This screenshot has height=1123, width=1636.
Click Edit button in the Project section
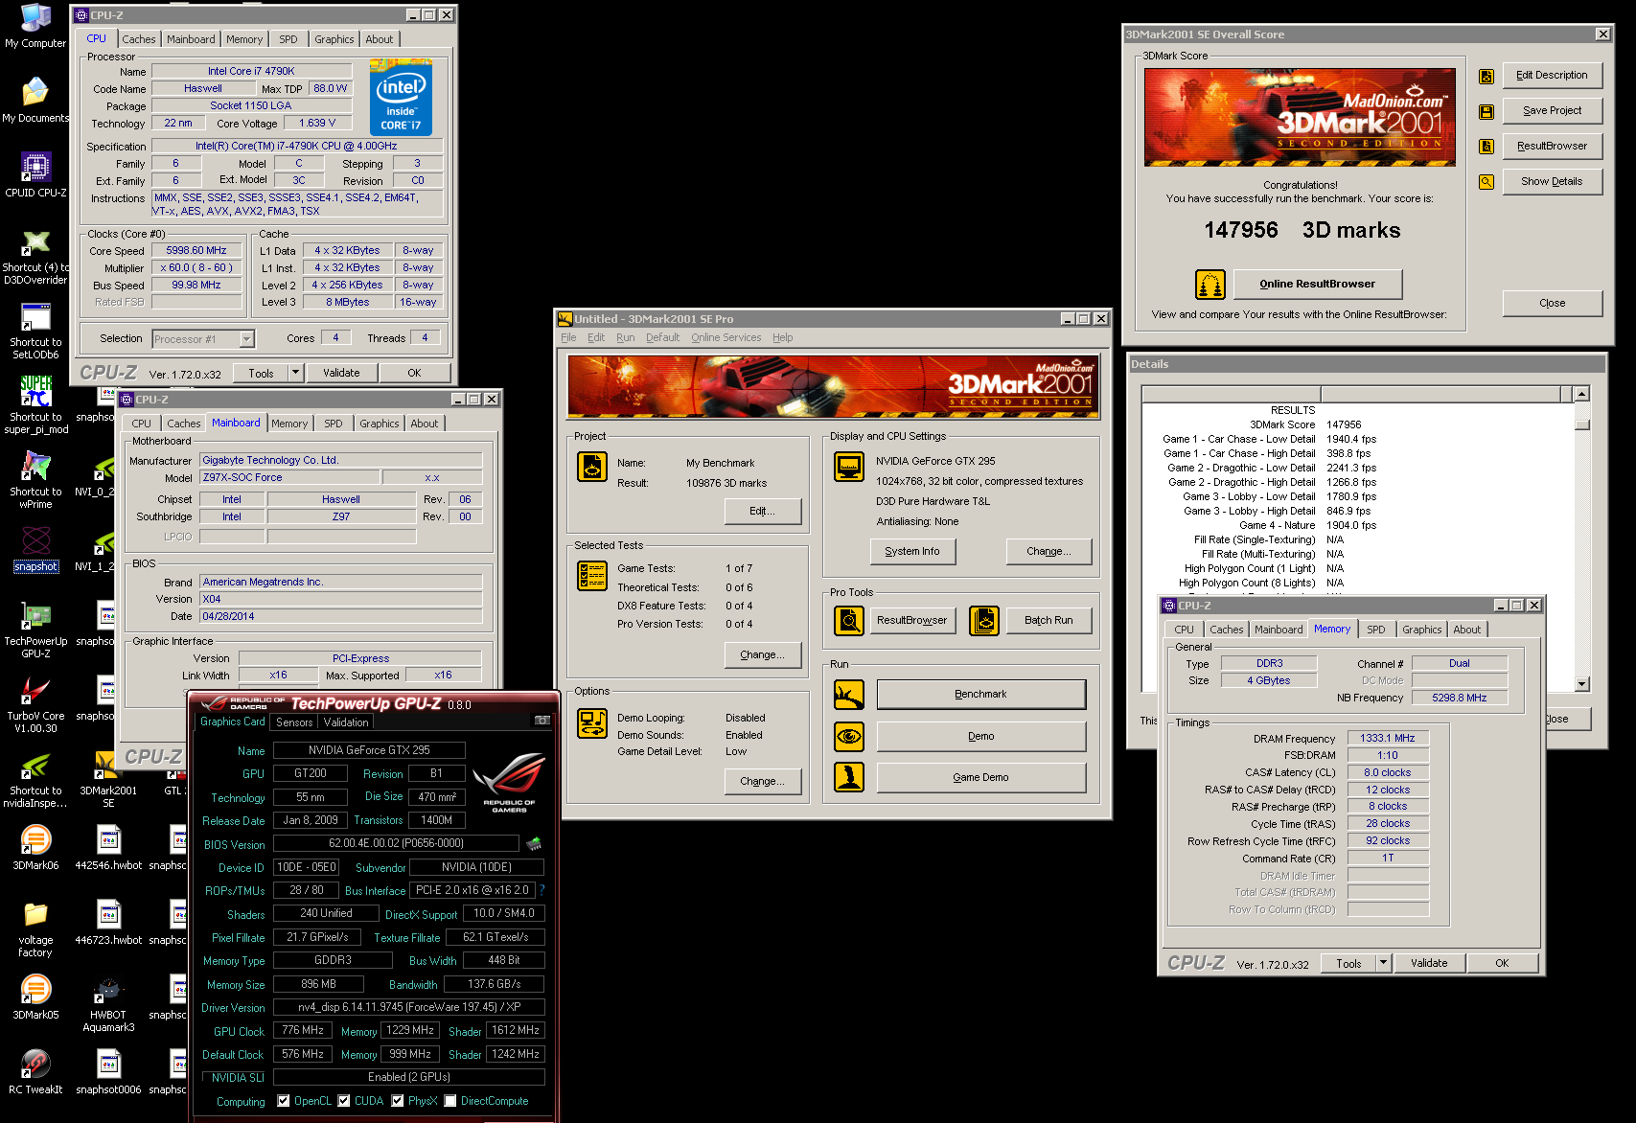click(763, 512)
